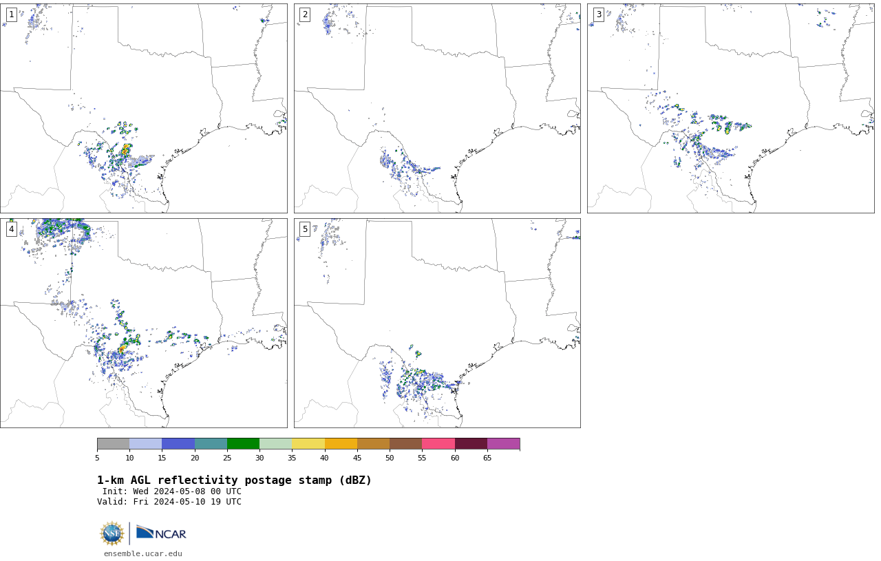Click the NSF logo icon
881x561 pixels.
point(112,533)
